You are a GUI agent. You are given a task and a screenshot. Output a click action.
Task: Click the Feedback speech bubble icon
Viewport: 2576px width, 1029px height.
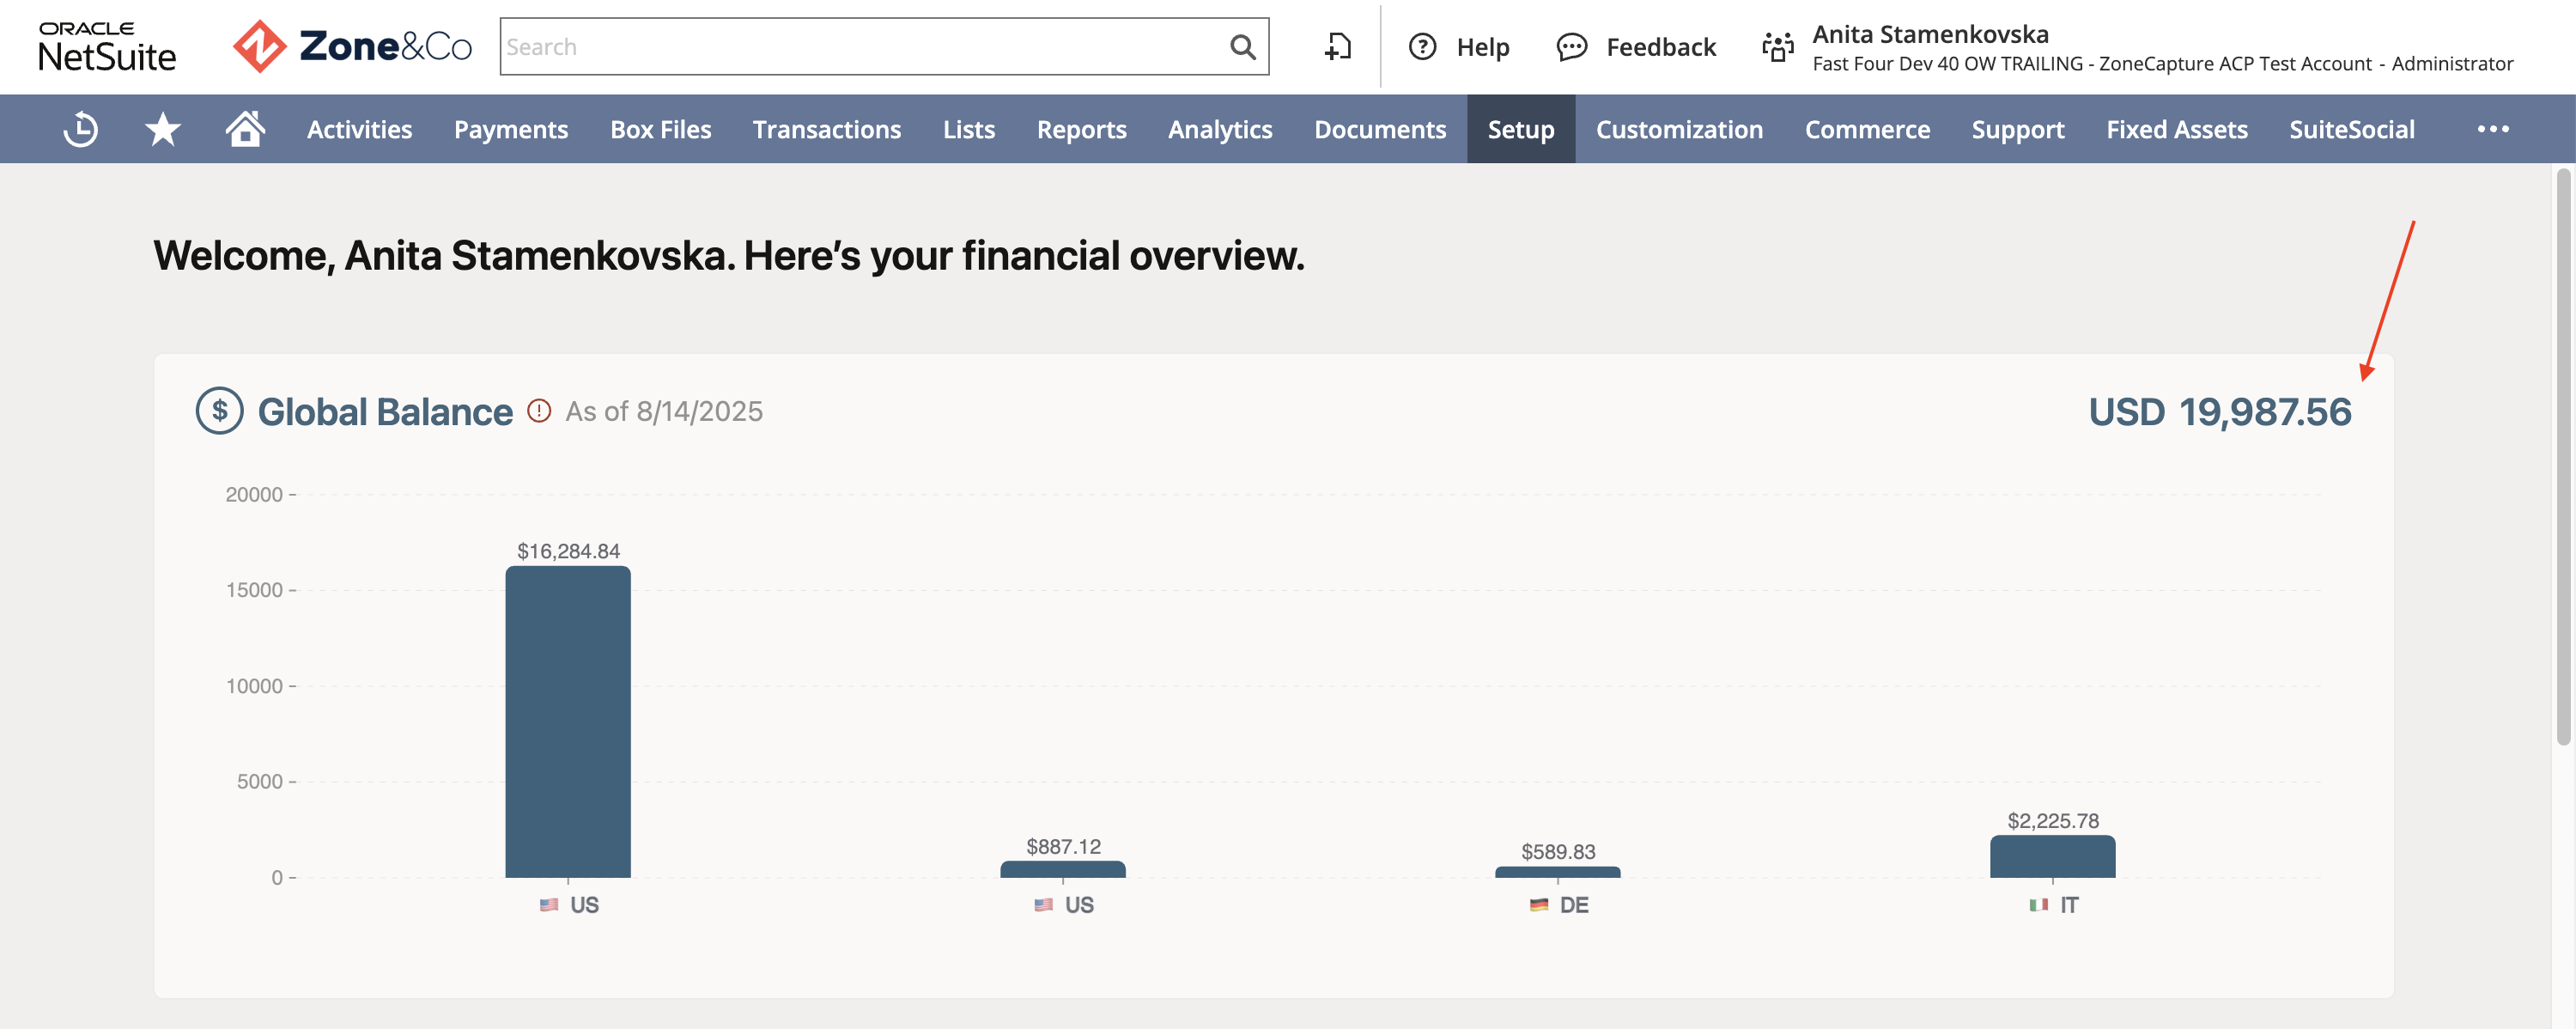1571,47
